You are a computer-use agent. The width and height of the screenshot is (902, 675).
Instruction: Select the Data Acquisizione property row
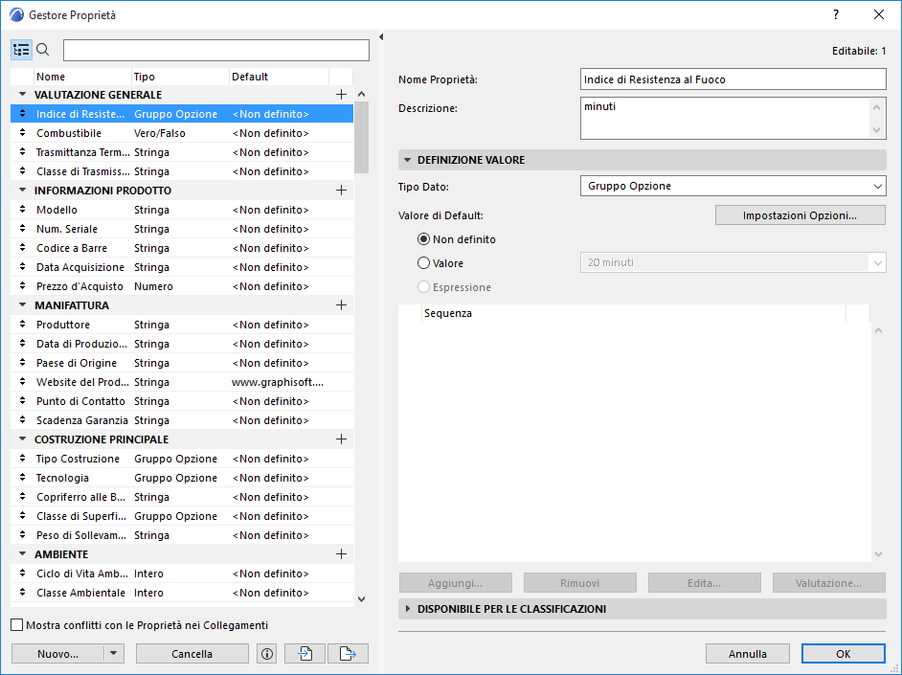182,267
